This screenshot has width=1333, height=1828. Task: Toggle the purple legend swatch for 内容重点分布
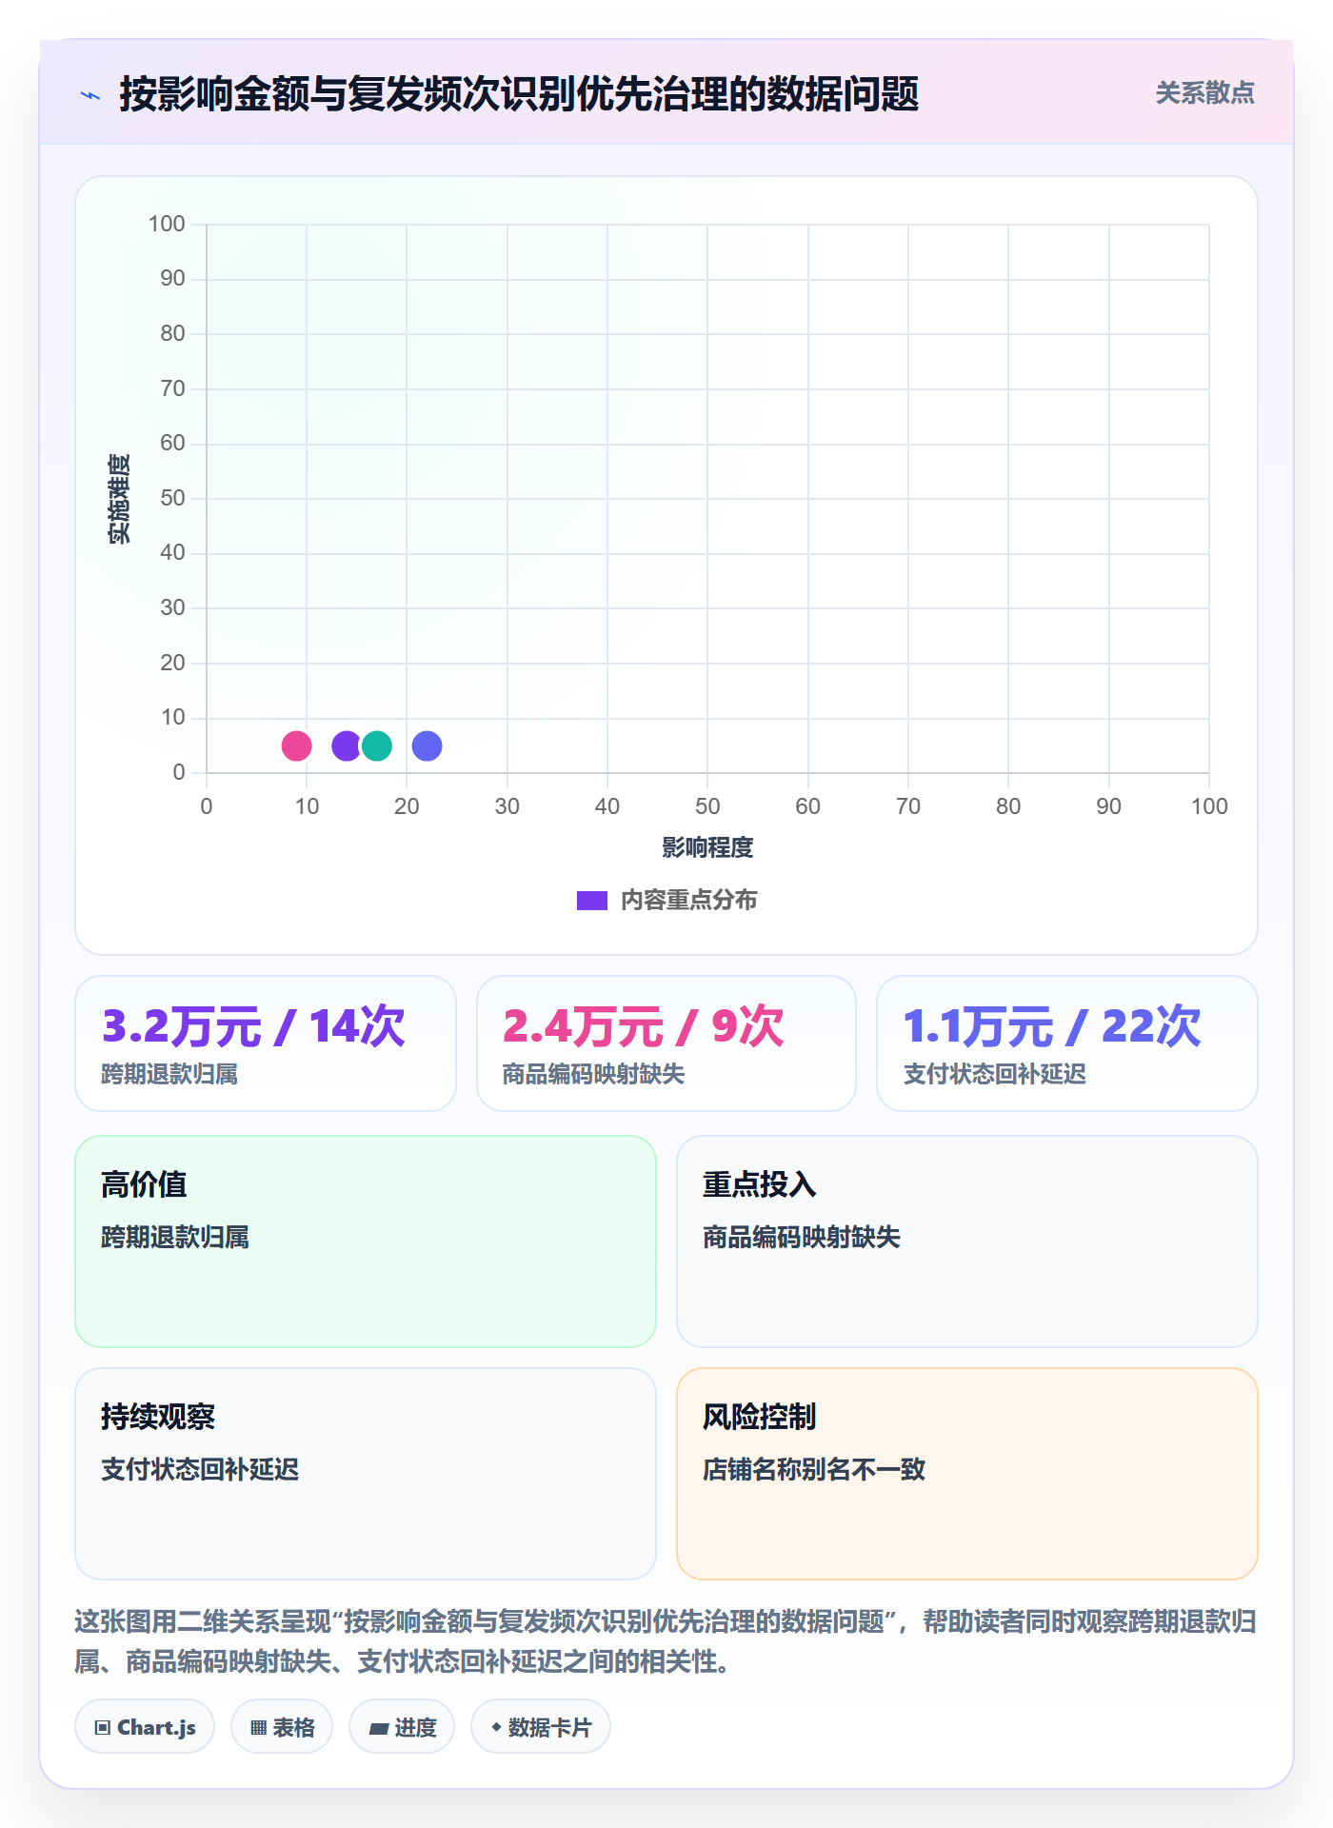(x=592, y=901)
